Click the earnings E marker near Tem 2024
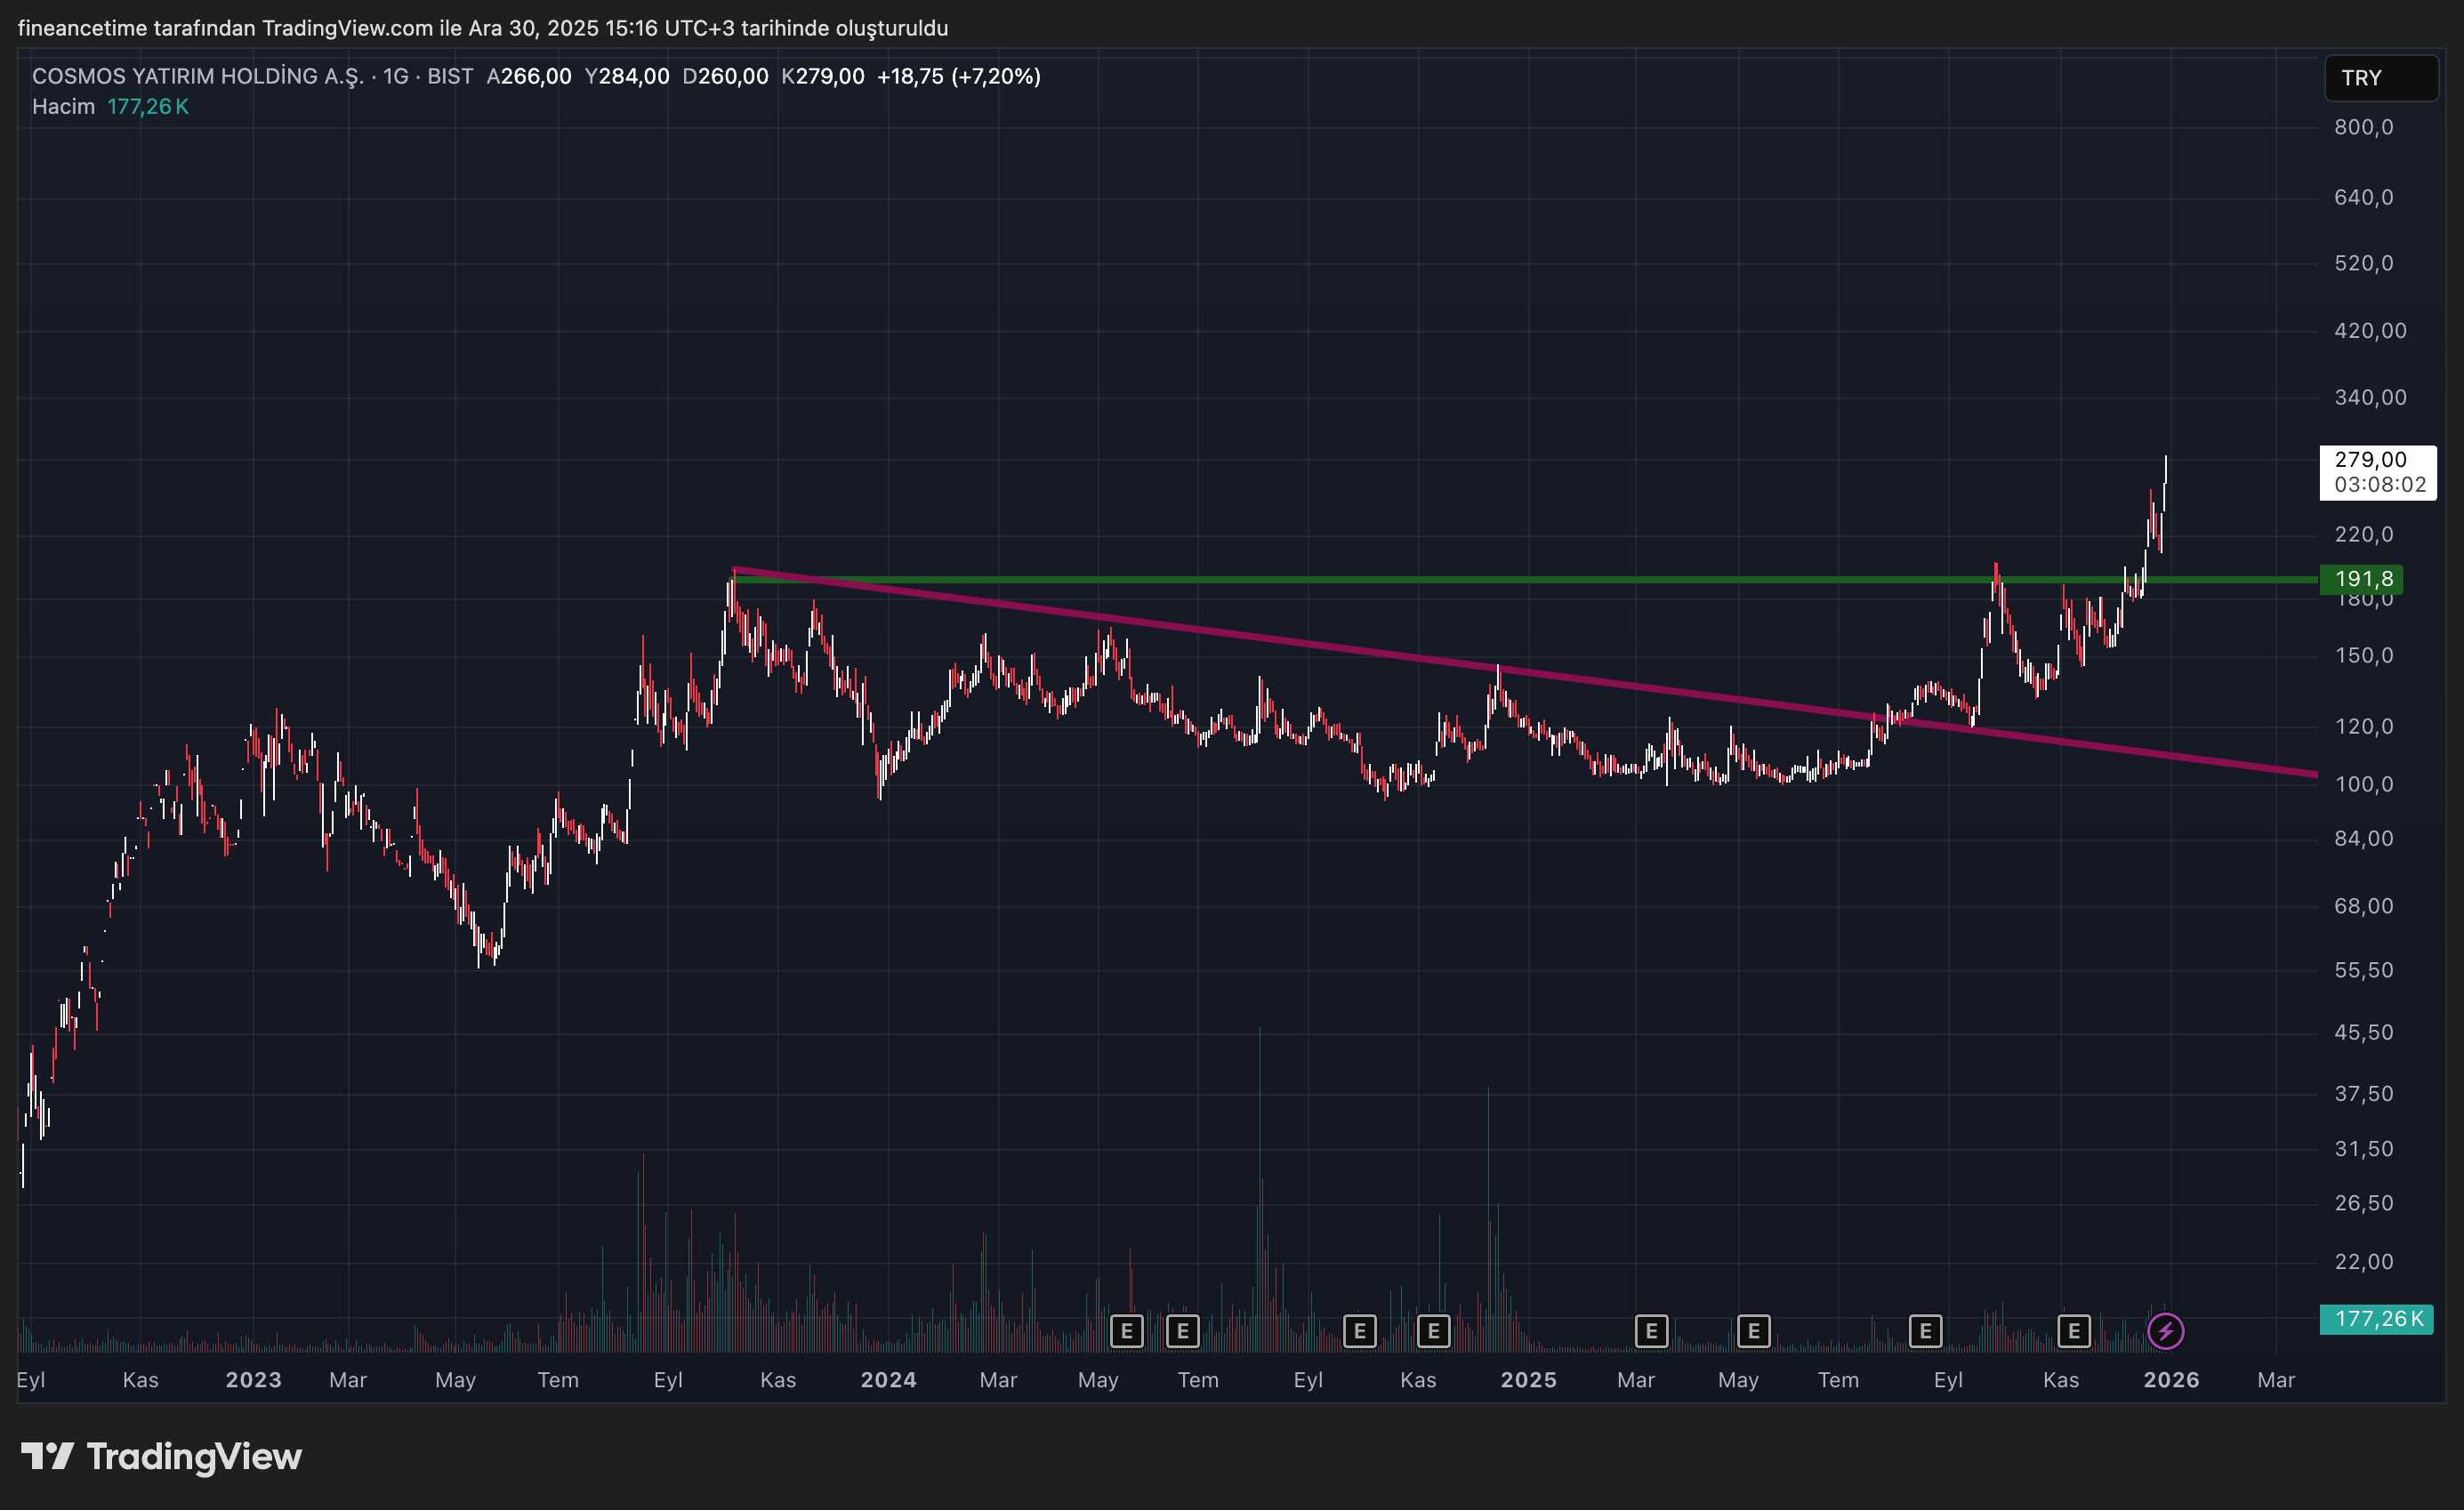The height and width of the screenshot is (1510, 2464). coord(1184,1330)
